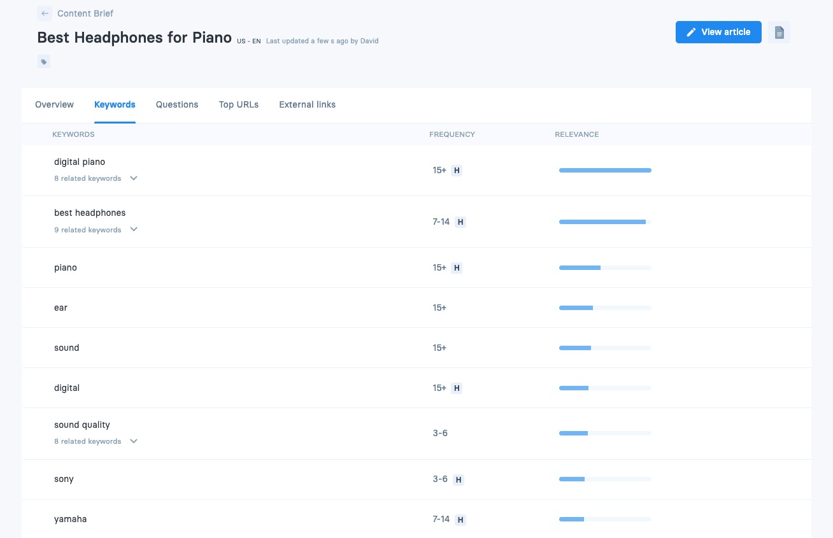Expand related keywords under digital piano
The height and width of the screenshot is (538, 833).
pos(134,178)
